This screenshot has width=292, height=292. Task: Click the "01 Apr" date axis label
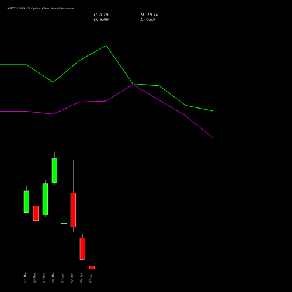tap(62, 278)
